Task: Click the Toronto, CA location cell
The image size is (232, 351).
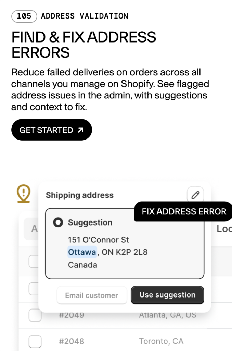Action: 162,341
